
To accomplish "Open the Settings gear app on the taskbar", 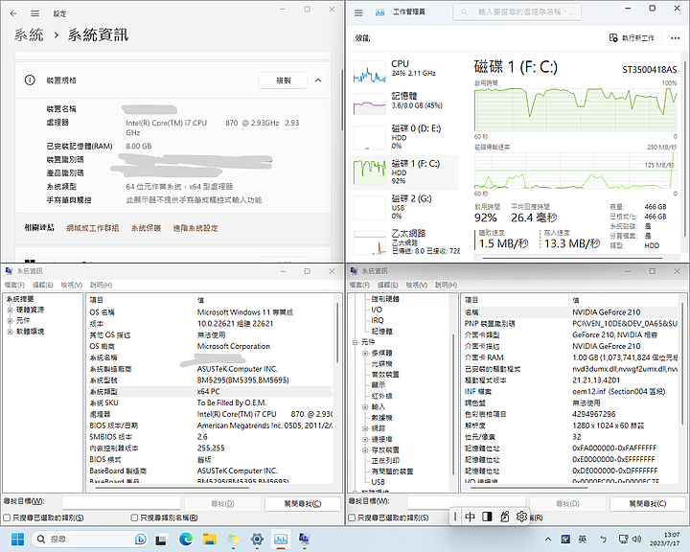I will coord(257,539).
